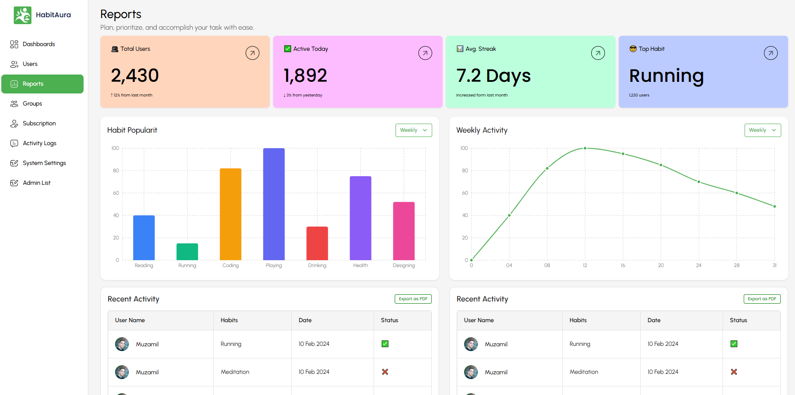The width and height of the screenshot is (795, 395).
Task: Open Top Habit card arrow icon
Action: pyautogui.click(x=771, y=53)
